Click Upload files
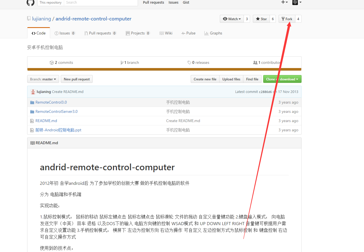Screen dimensions: 364x252 pyautogui.click(x=231, y=79)
